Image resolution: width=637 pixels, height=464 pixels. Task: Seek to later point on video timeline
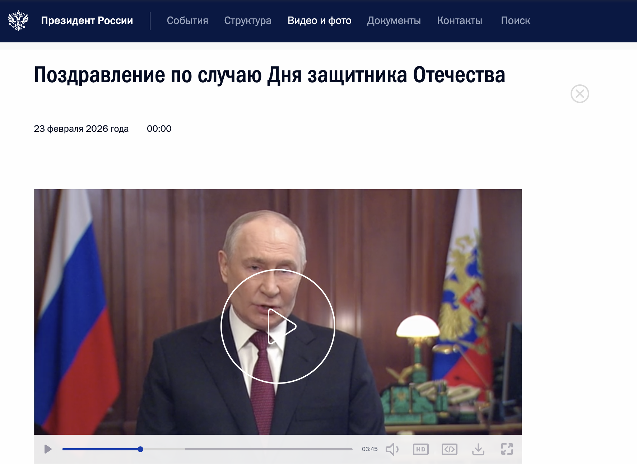(x=269, y=449)
